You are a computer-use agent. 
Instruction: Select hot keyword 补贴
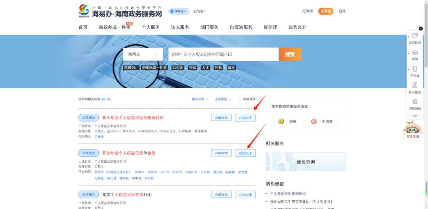pos(218,68)
